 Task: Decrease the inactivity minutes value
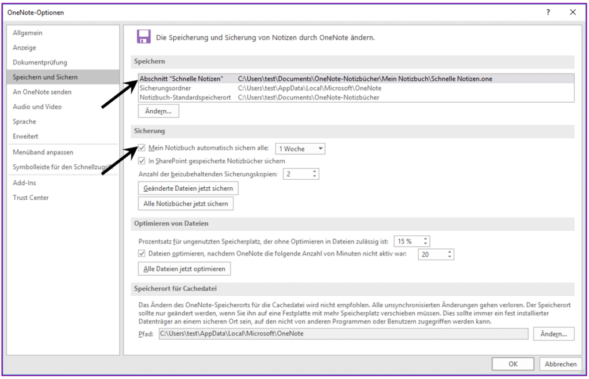[450, 257]
